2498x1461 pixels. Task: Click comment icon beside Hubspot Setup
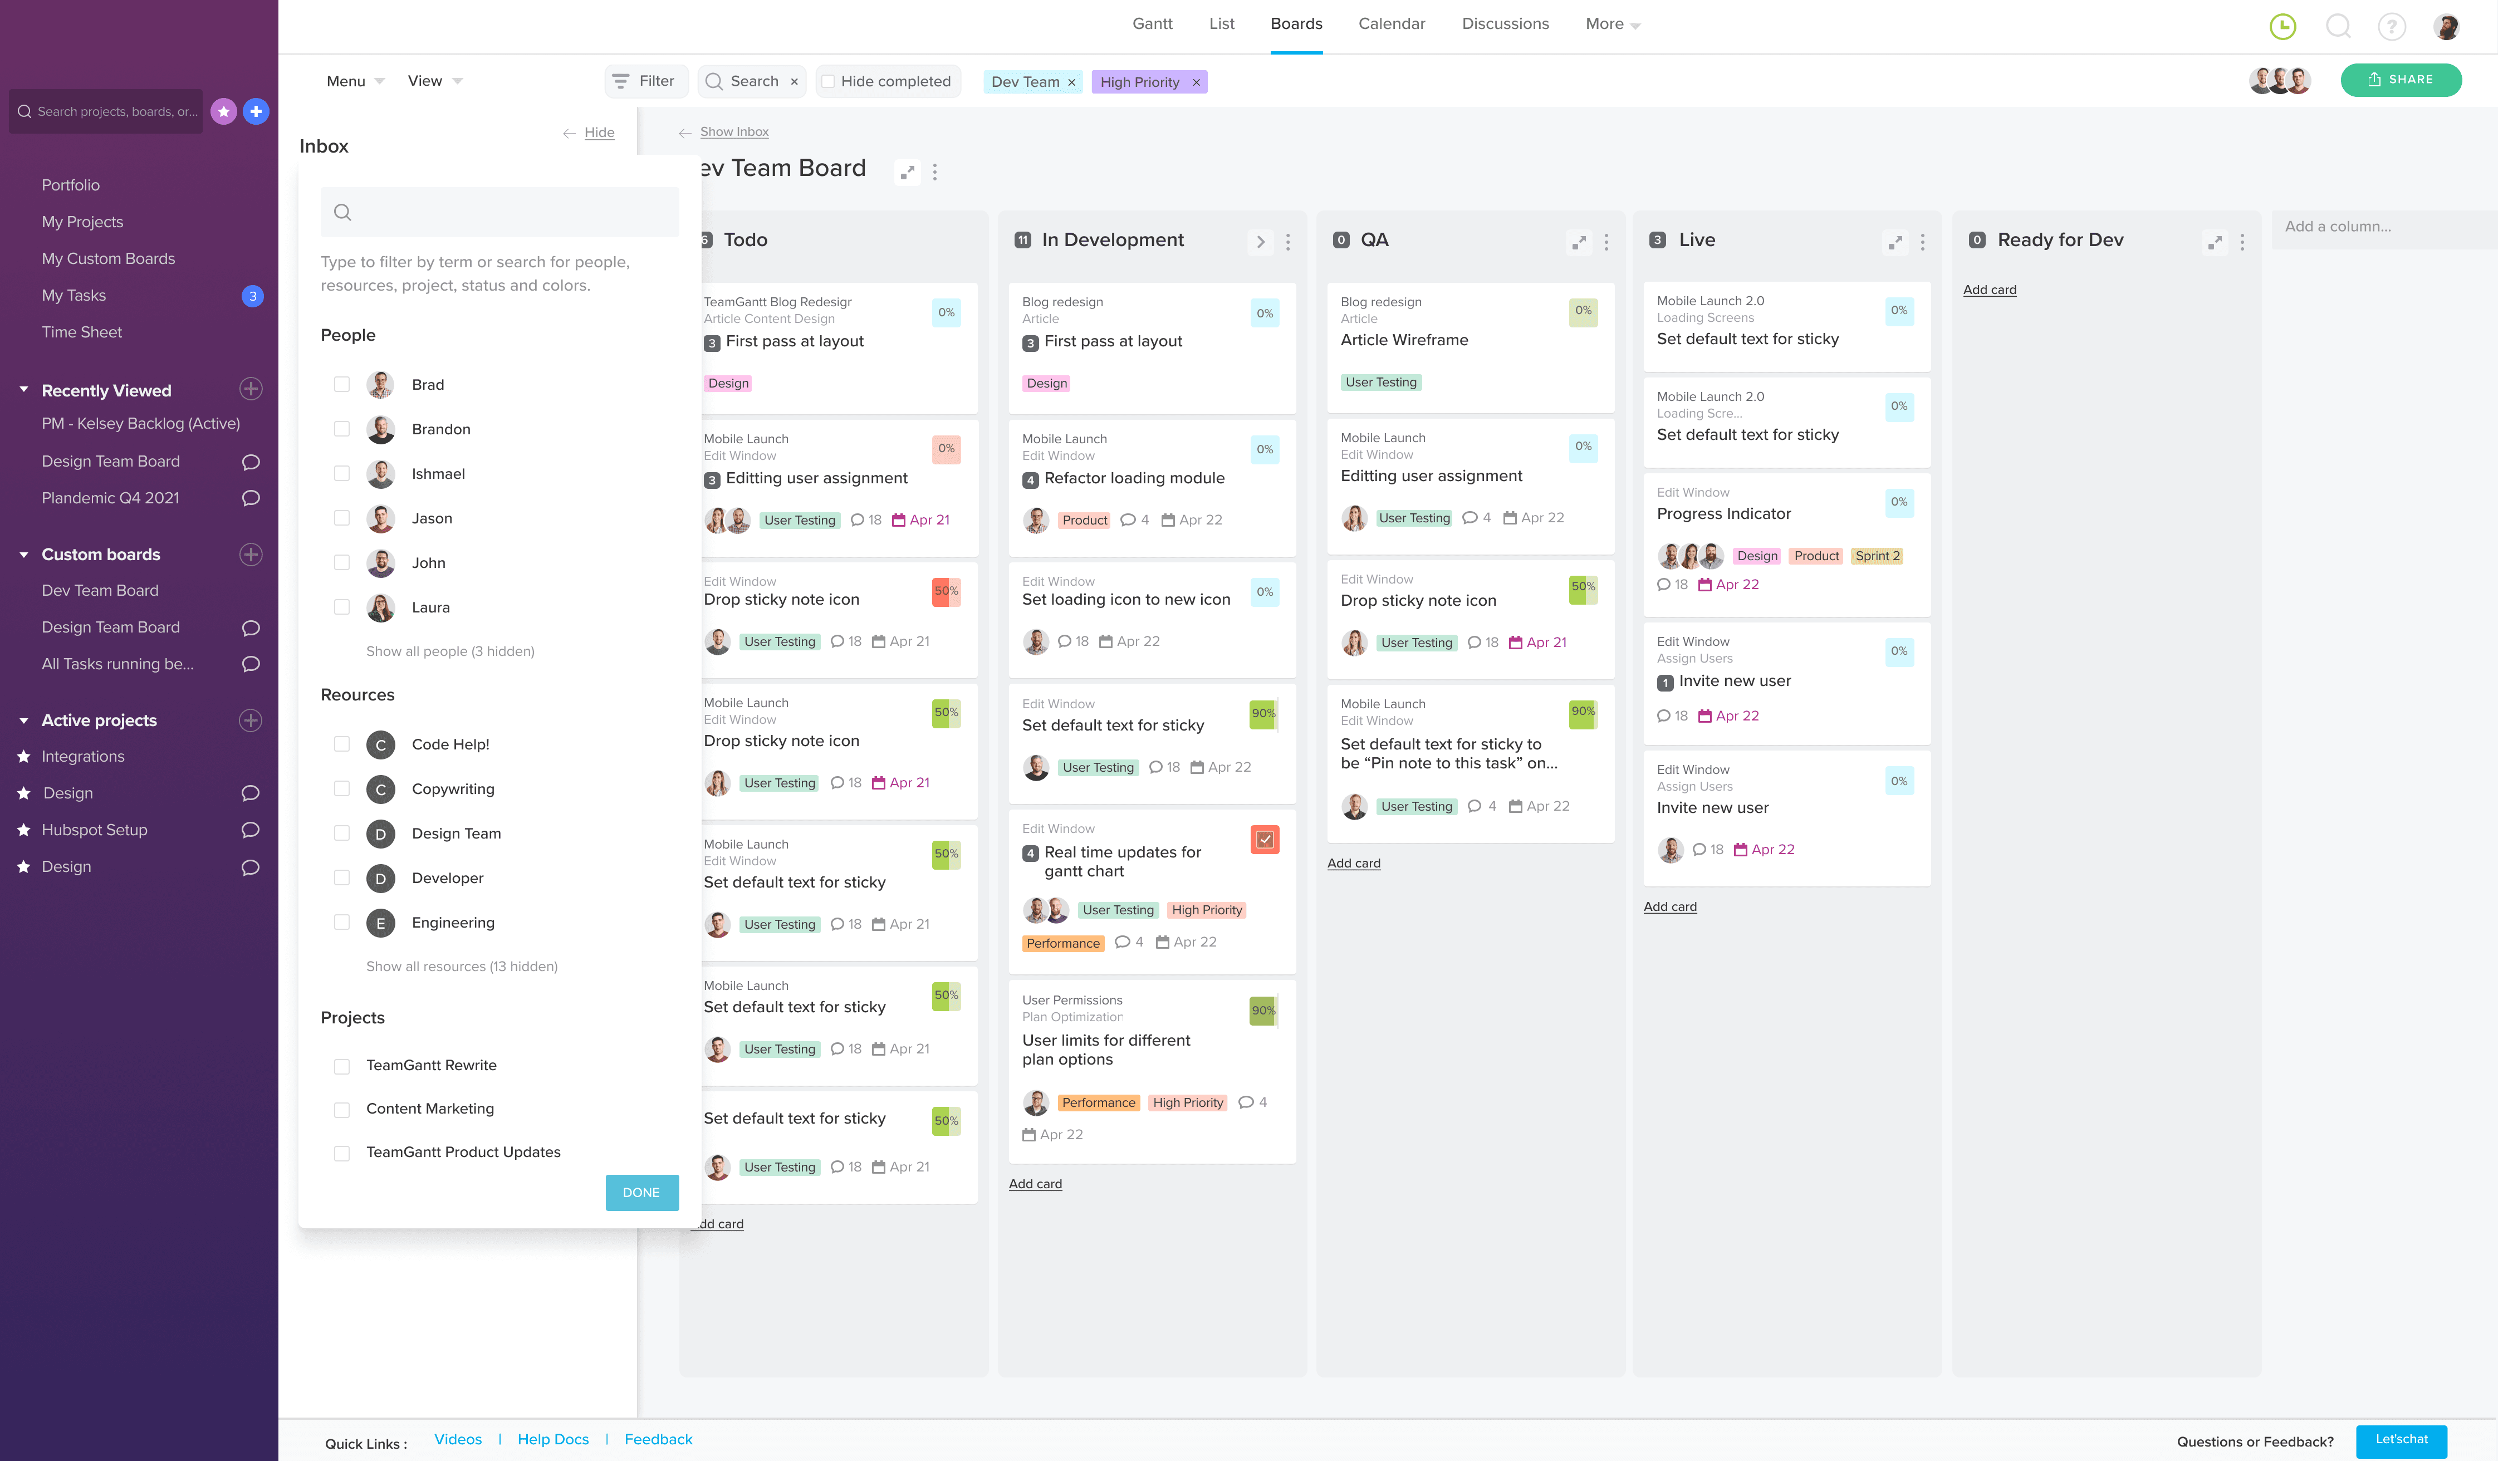click(251, 830)
